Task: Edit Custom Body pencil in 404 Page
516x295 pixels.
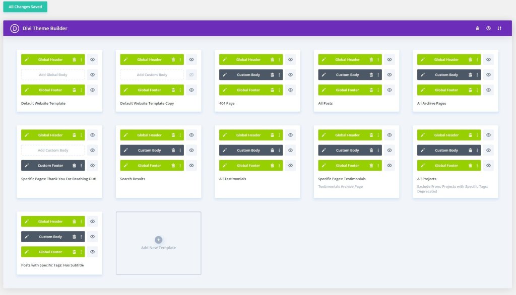Action: (x=225, y=75)
